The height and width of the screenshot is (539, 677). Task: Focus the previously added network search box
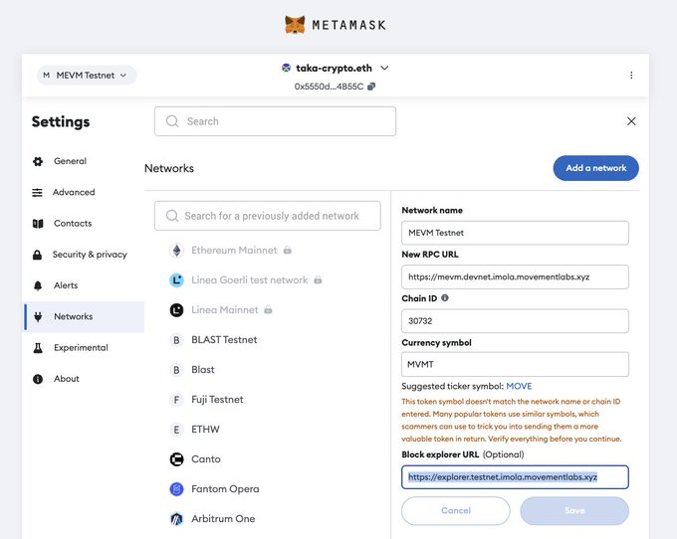(x=268, y=216)
